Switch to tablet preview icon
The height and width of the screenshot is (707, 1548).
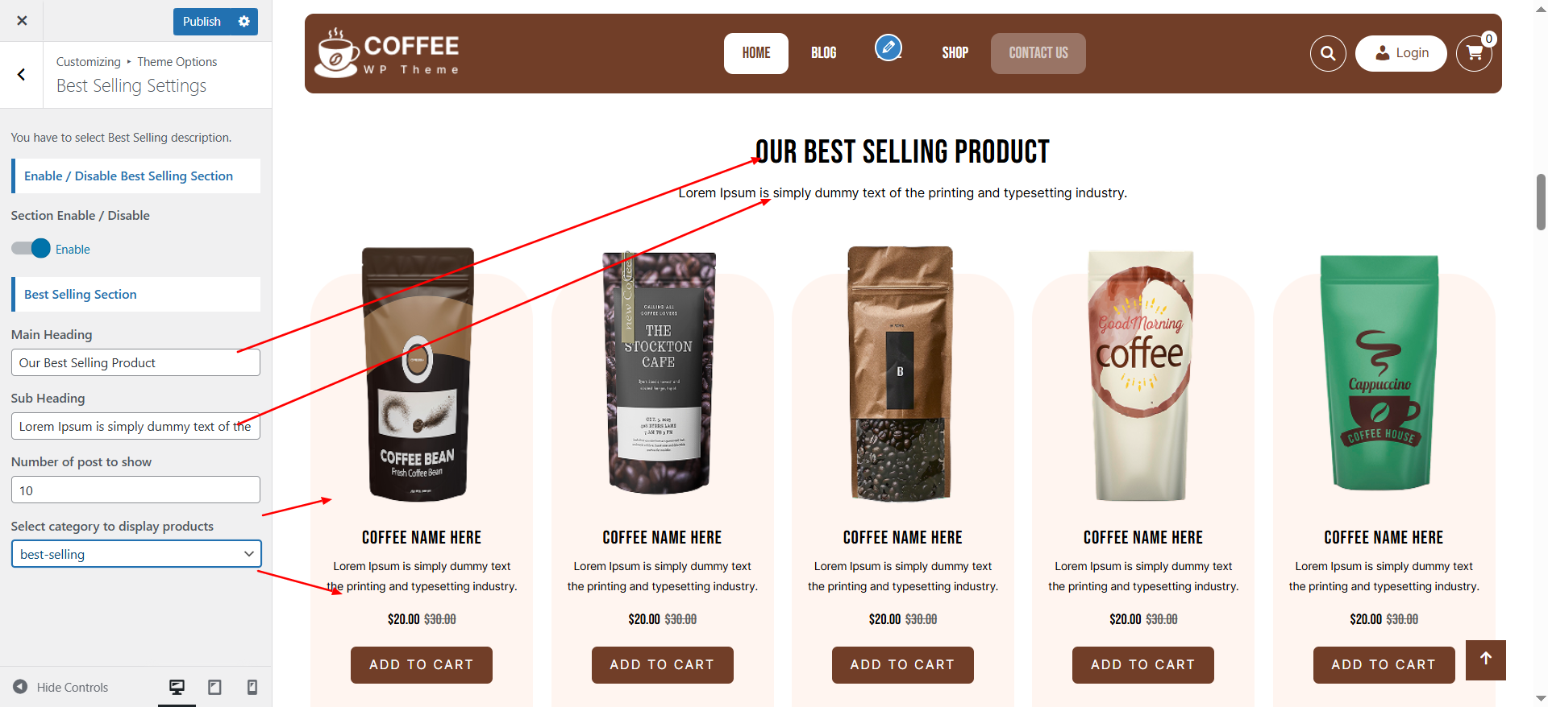[x=214, y=687]
